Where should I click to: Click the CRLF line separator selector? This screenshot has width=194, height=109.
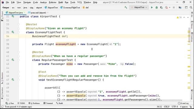(x=167, y=107)
